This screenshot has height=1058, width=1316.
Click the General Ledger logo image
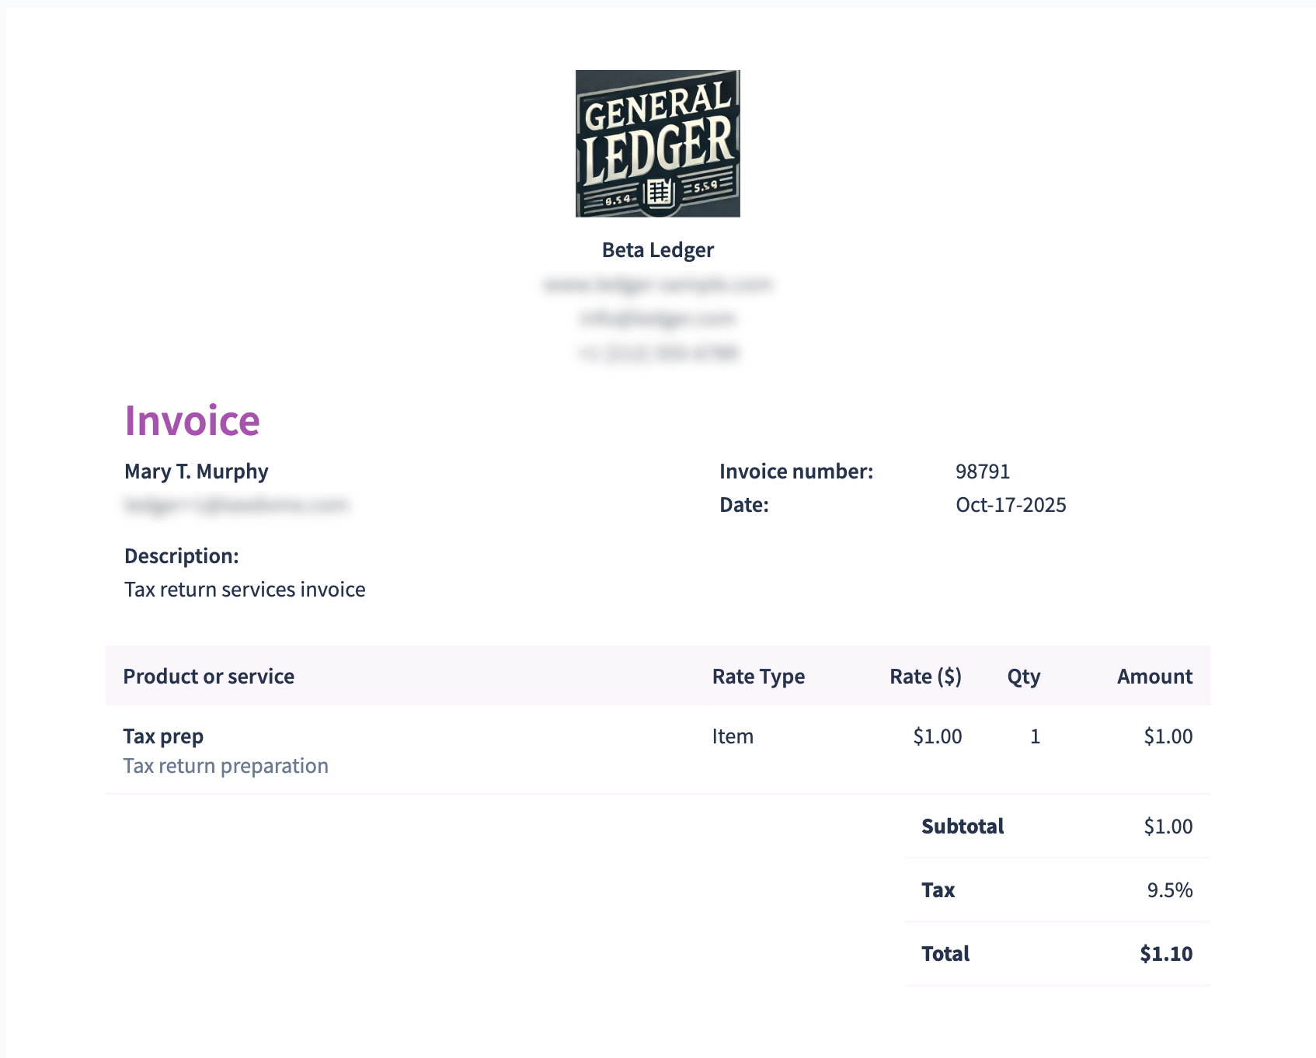point(657,144)
